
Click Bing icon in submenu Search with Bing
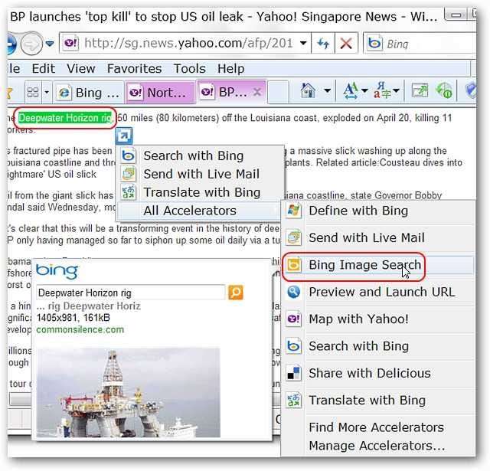point(293,346)
